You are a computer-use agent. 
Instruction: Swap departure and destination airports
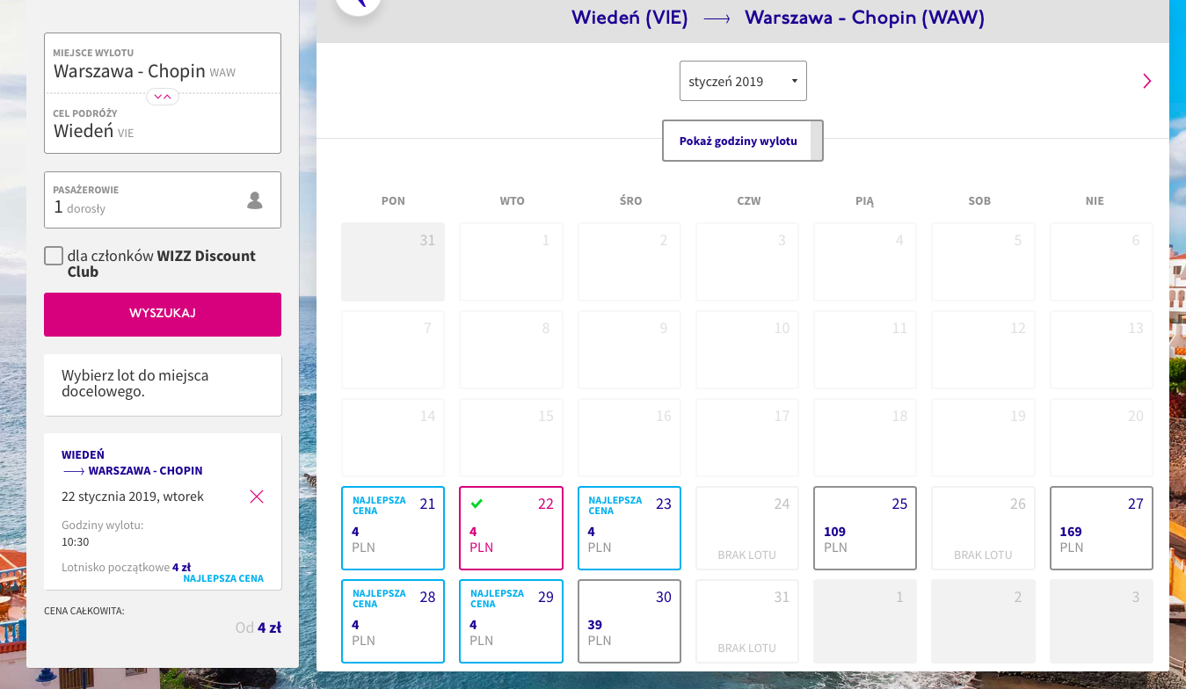pos(163,96)
